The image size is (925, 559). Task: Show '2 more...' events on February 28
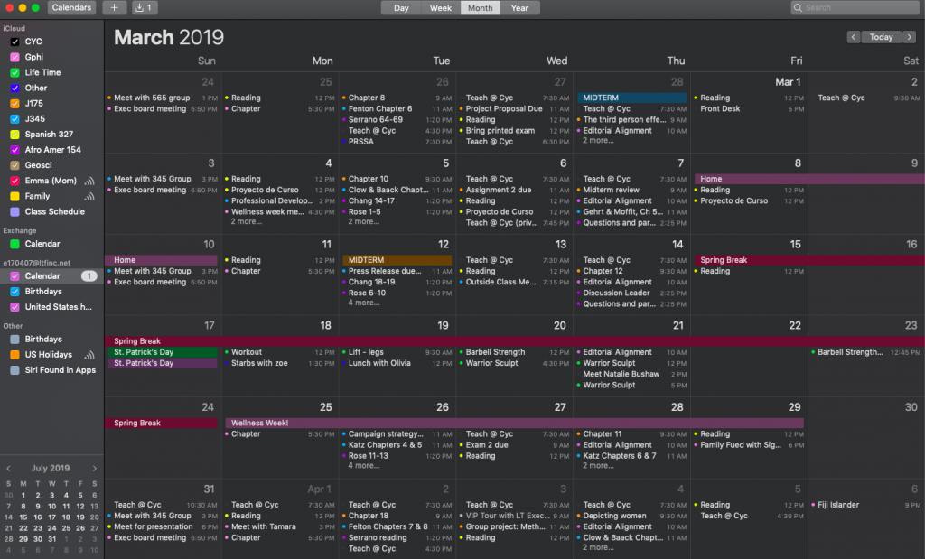pyautogui.click(x=598, y=141)
